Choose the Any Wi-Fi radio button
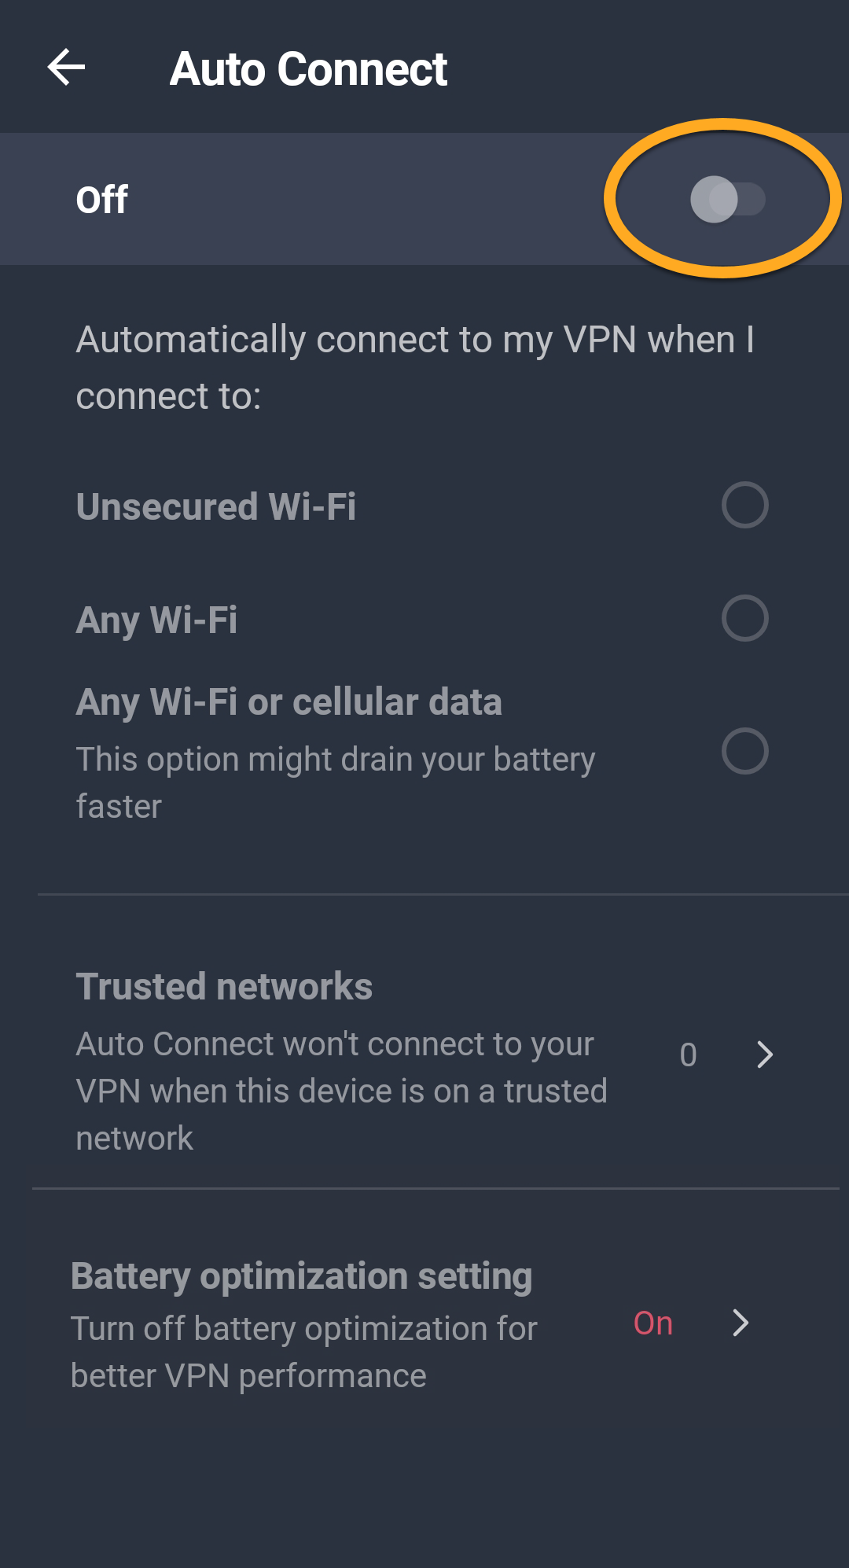Image resolution: width=849 pixels, height=1568 pixels. [744, 618]
